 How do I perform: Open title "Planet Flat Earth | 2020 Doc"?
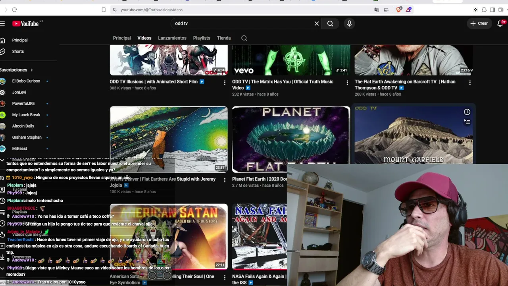point(260,179)
